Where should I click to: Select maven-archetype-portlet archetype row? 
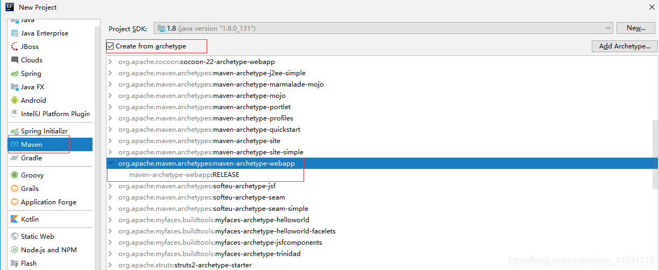click(379, 107)
